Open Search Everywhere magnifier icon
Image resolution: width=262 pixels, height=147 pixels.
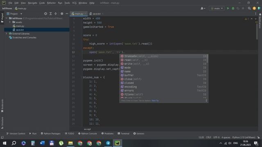(249, 8)
